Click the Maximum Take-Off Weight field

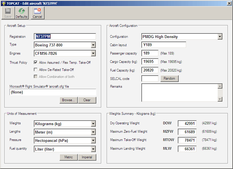[187, 140]
